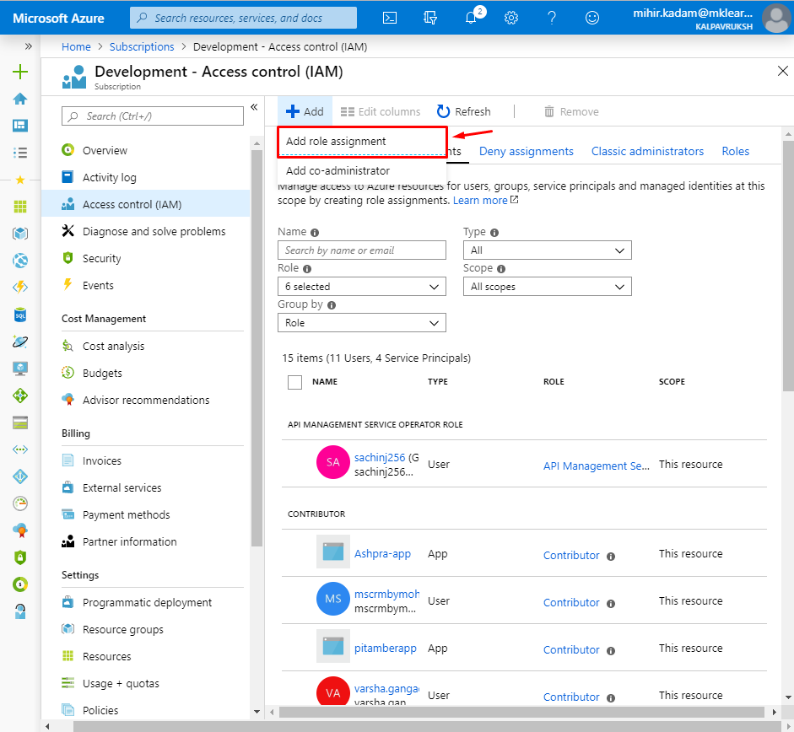Click the resource menu vertical scrollbar
Image resolution: width=794 pixels, height=732 pixels.
pos(257,349)
